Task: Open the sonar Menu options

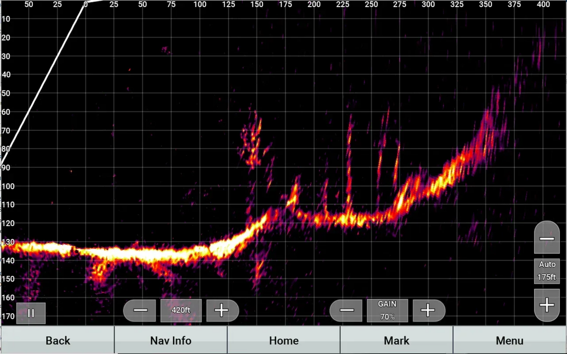Action: (510, 340)
